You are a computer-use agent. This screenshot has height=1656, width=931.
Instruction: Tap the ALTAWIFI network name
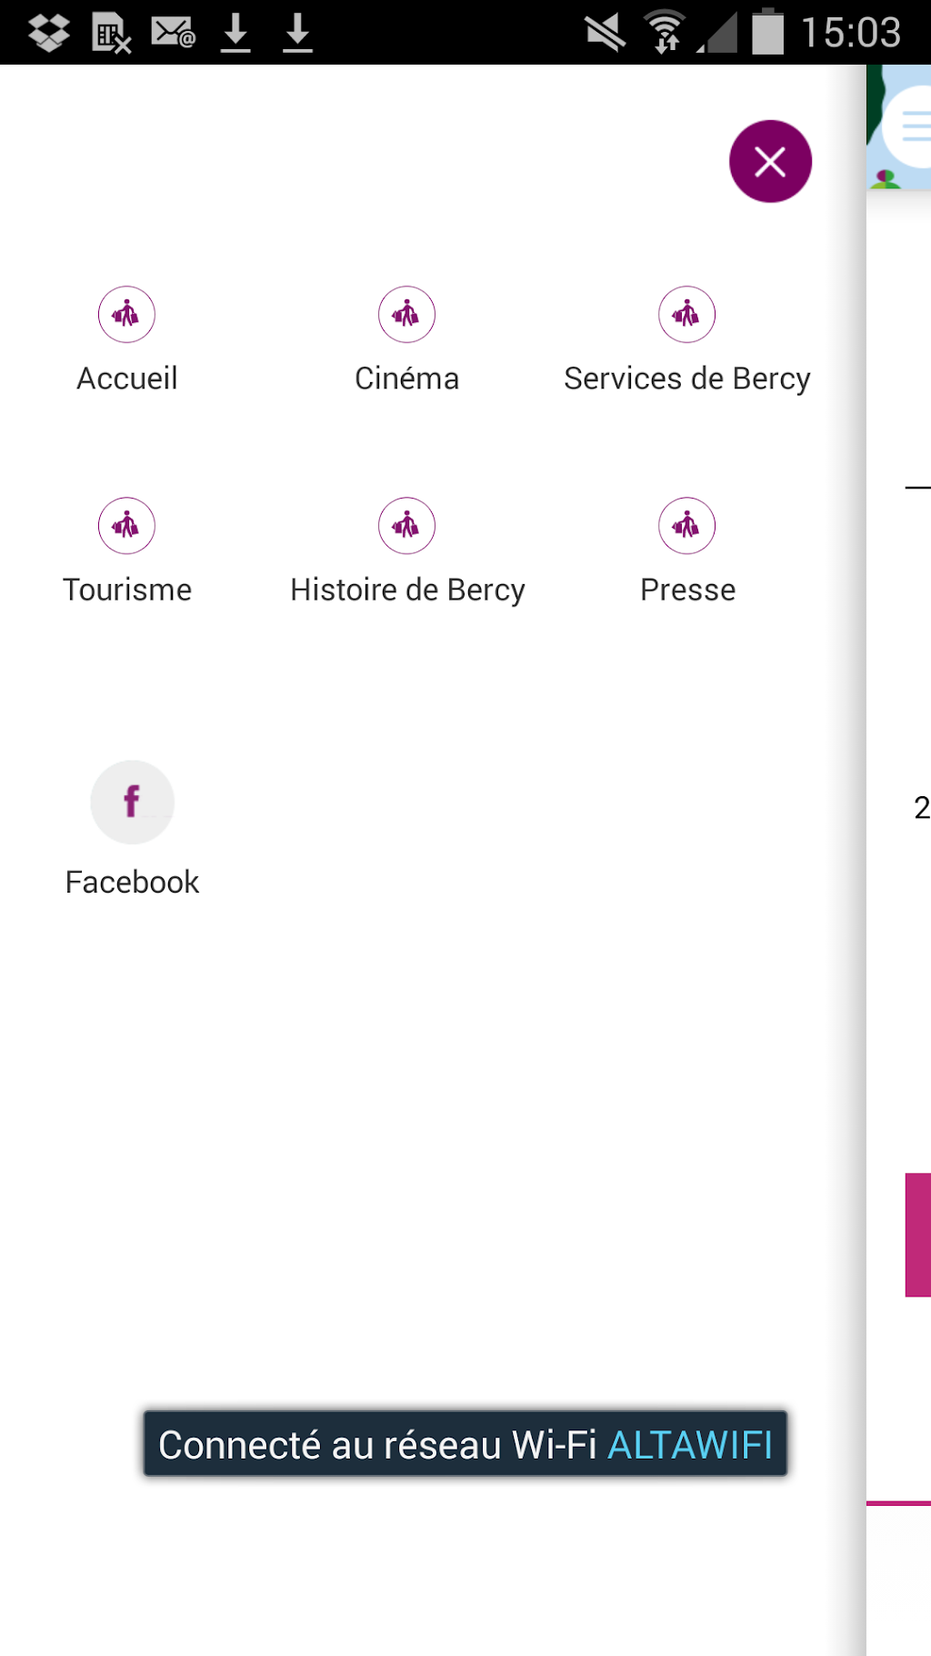(690, 1445)
